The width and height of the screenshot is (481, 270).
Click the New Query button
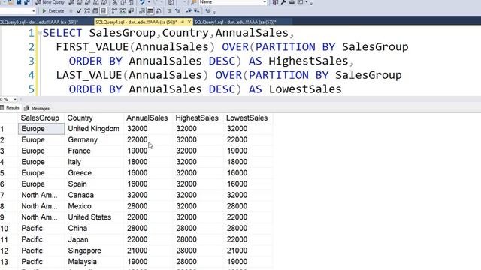point(50,2)
